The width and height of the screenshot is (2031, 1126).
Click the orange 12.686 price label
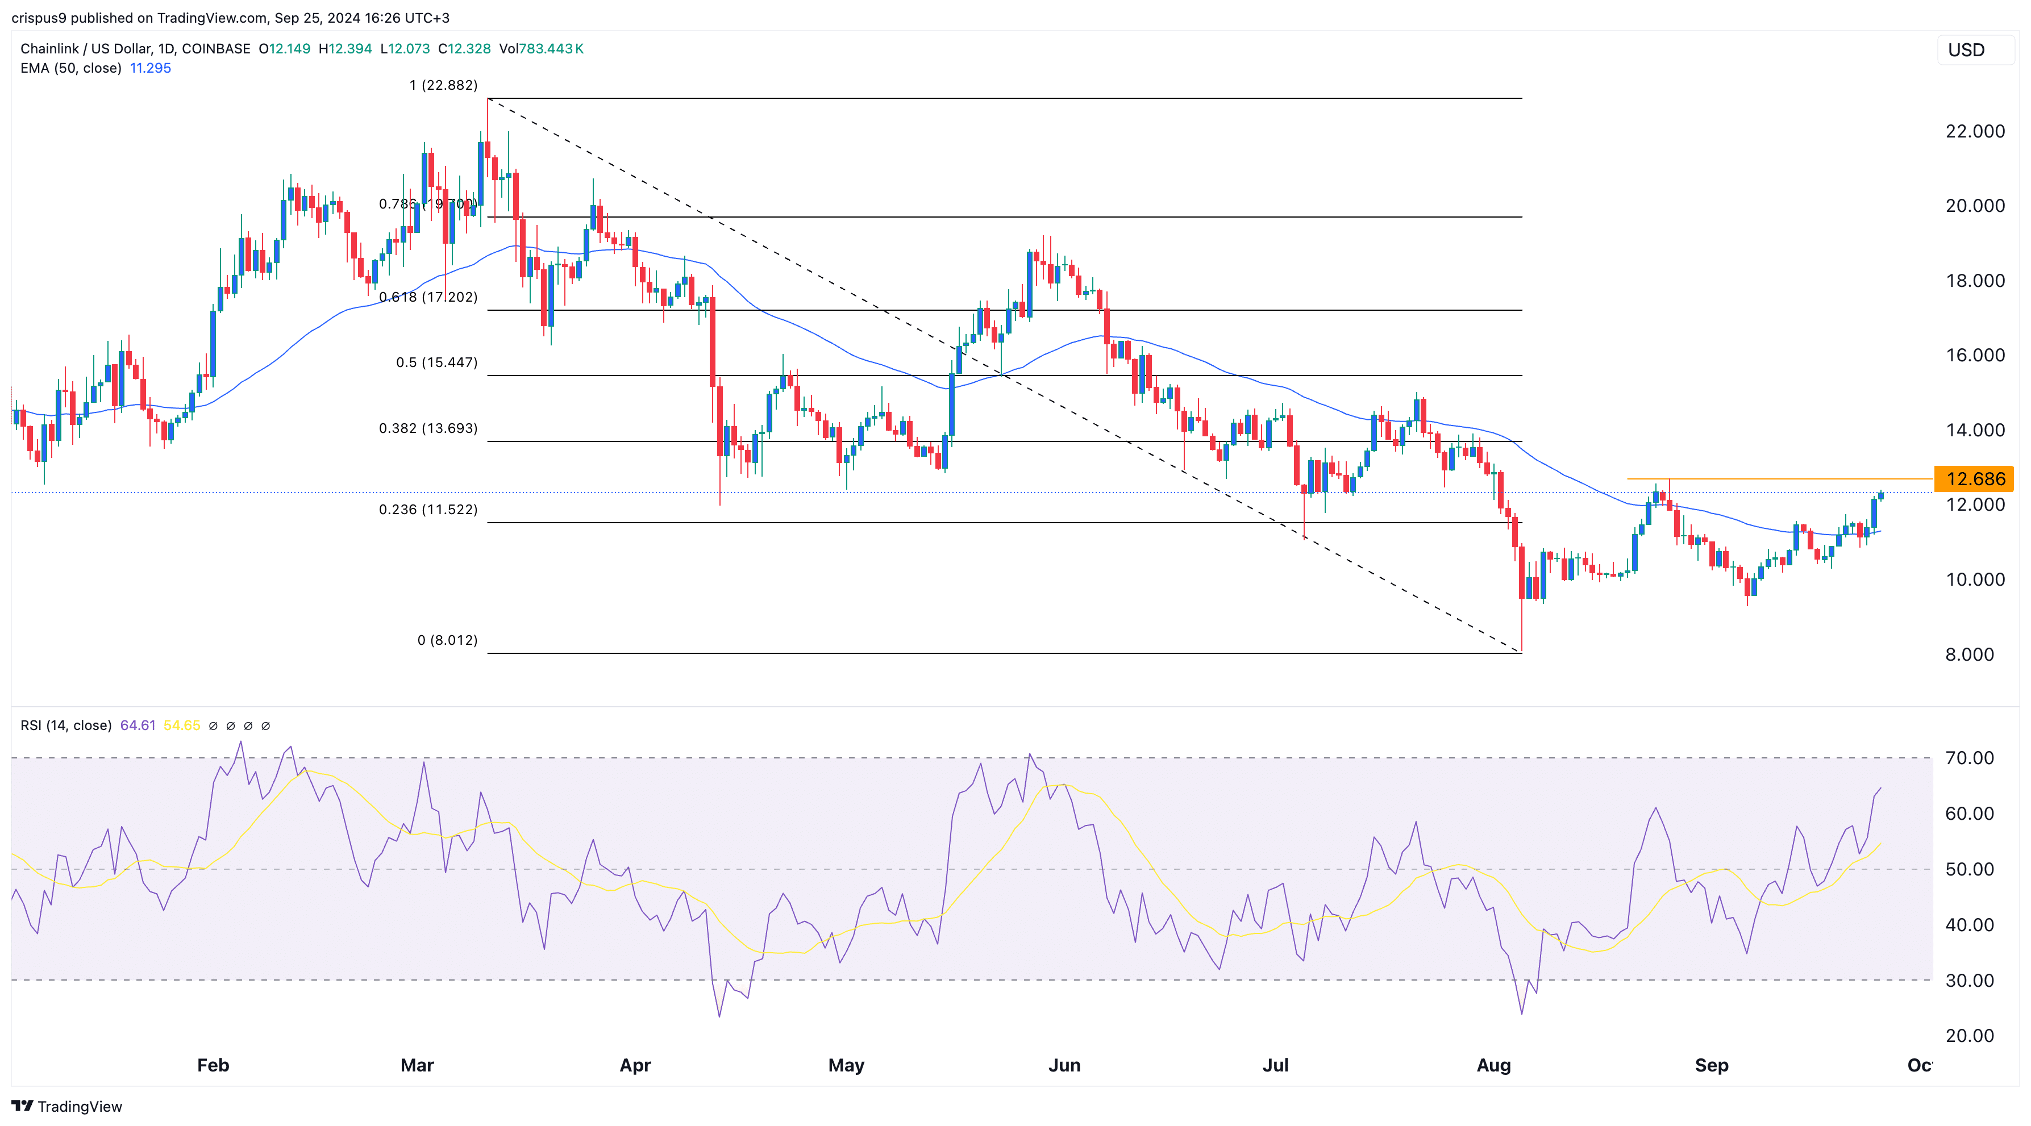[x=1974, y=478]
